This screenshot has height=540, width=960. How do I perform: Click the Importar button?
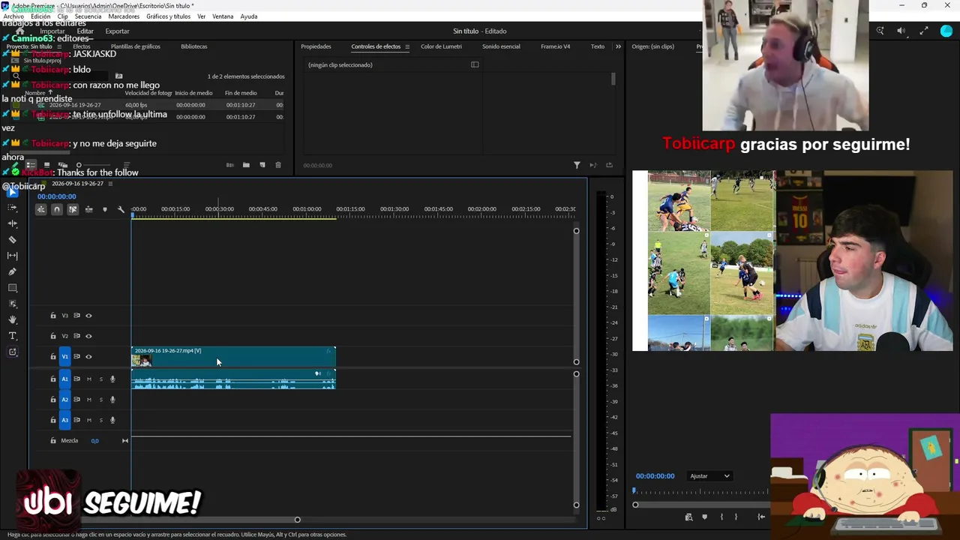[x=52, y=31]
